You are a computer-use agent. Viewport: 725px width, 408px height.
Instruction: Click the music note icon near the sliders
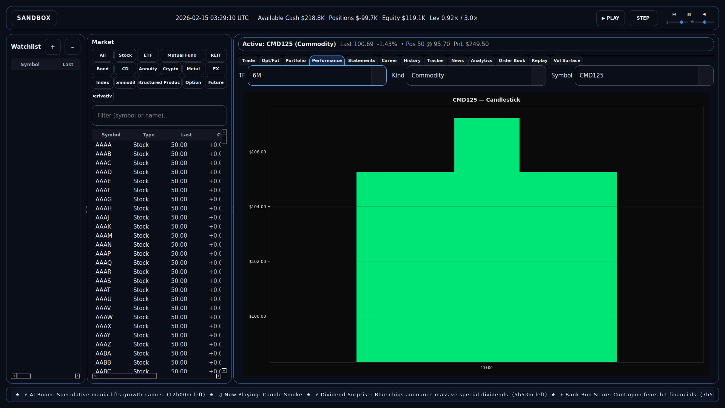point(667,22)
